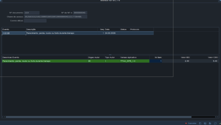Viewport: 221px width, 125px height.
Task: Click the Tipo Autor column header
Action: pos(112,57)
